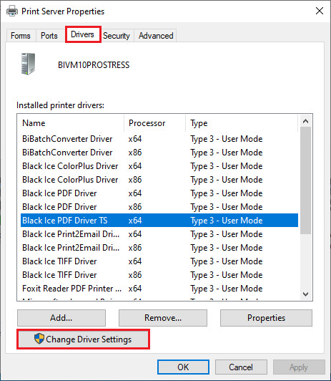Viewport: 331px width, 381px height.
Task: Open the Ports tab
Action: pyautogui.click(x=49, y=36)
